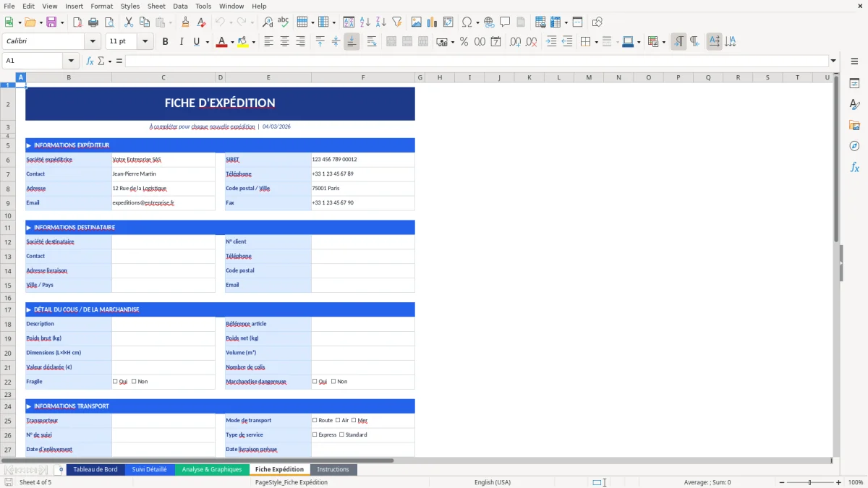868x488 pixels.
Task: Click the AutoFilter funnel icon
Action: click(396, 22)
